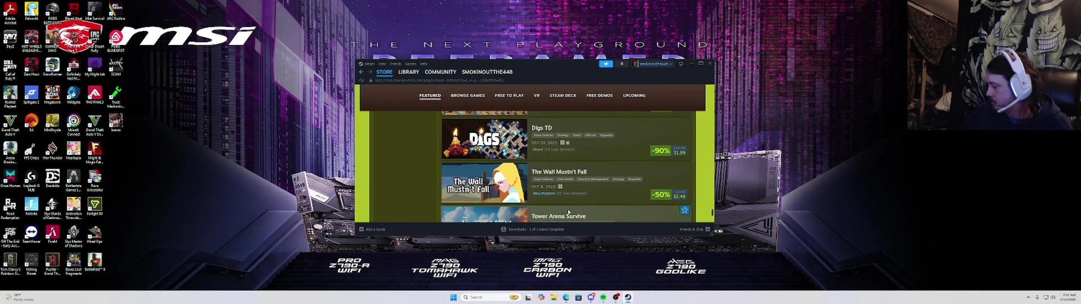The image size is (1081, 304).
Task: Open Steam notifications bell
Action: coord(622,64)
